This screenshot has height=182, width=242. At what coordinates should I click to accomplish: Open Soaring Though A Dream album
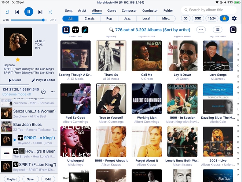click(76, 56)
